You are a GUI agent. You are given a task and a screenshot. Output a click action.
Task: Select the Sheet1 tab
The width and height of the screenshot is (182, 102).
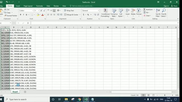(15, 92)
